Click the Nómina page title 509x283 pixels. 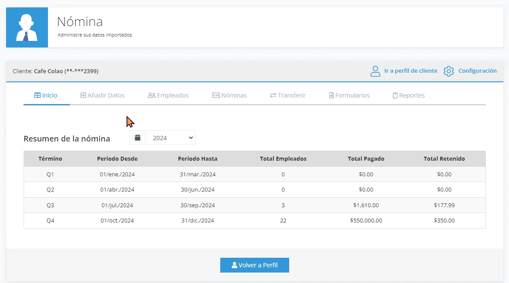pos(80,22)
